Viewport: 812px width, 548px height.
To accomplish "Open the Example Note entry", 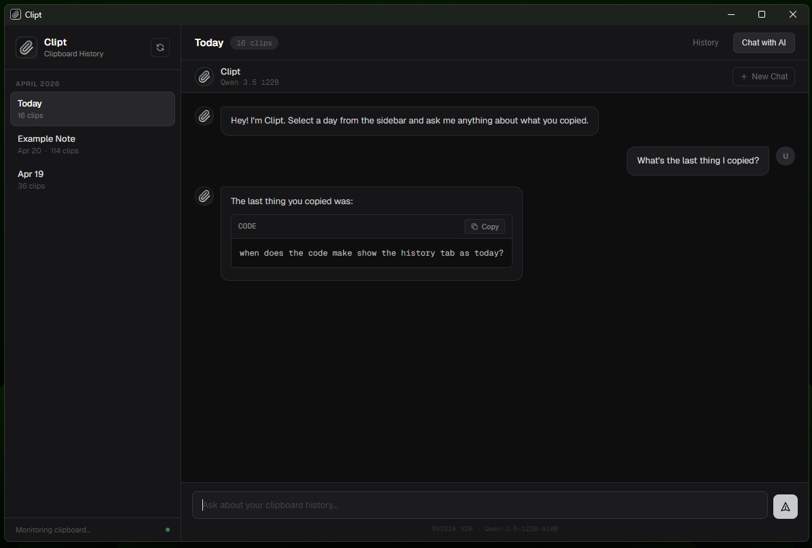I will [93, 144].
